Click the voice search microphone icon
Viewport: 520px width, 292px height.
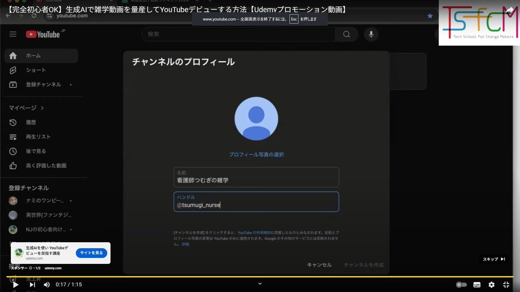point(371,34)
